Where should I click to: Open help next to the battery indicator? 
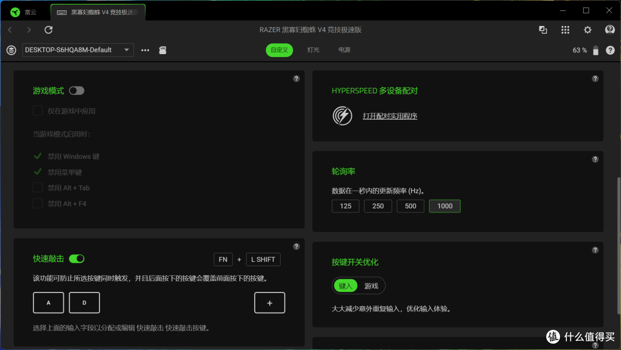click(610, 50)
